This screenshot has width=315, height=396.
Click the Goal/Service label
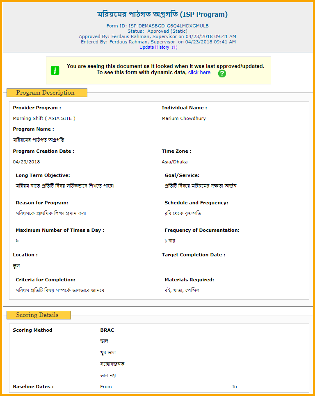click(182, 175)
